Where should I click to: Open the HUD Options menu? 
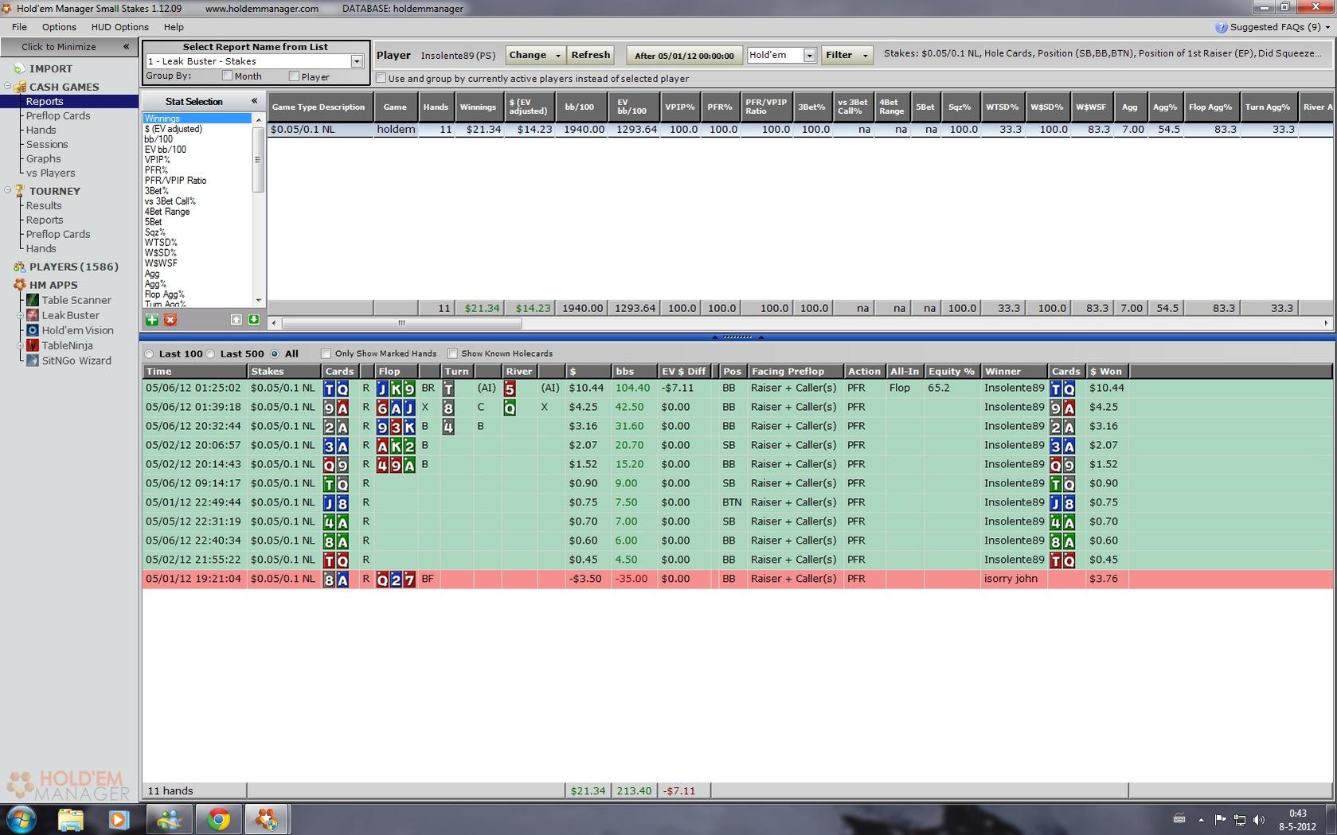tap(119, 27)
